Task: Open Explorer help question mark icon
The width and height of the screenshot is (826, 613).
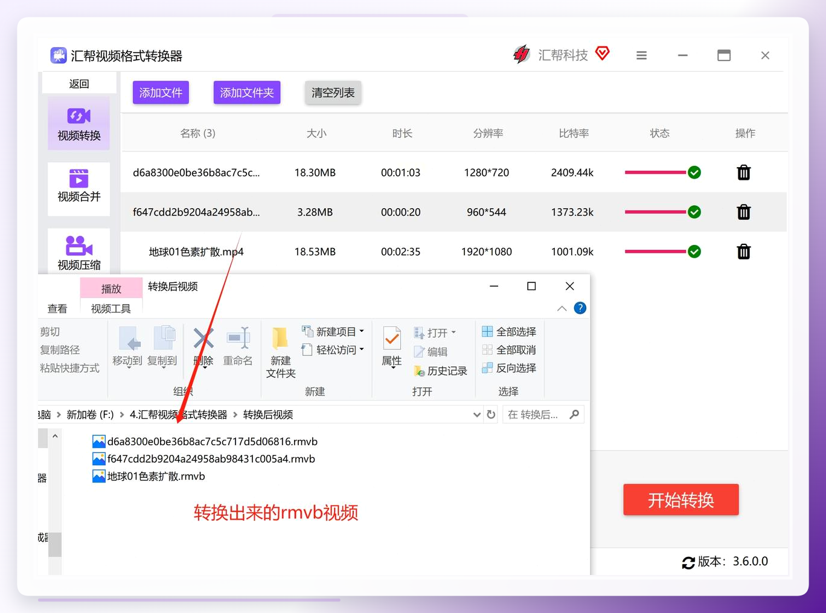Action: (x=580, y=308)
